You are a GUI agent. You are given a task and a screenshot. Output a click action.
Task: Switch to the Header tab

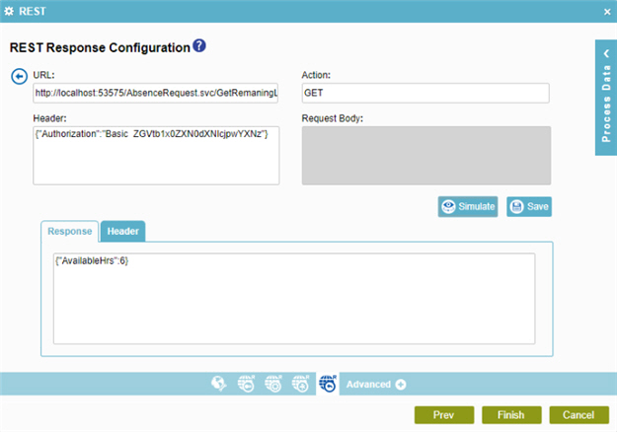coord(122,231)
